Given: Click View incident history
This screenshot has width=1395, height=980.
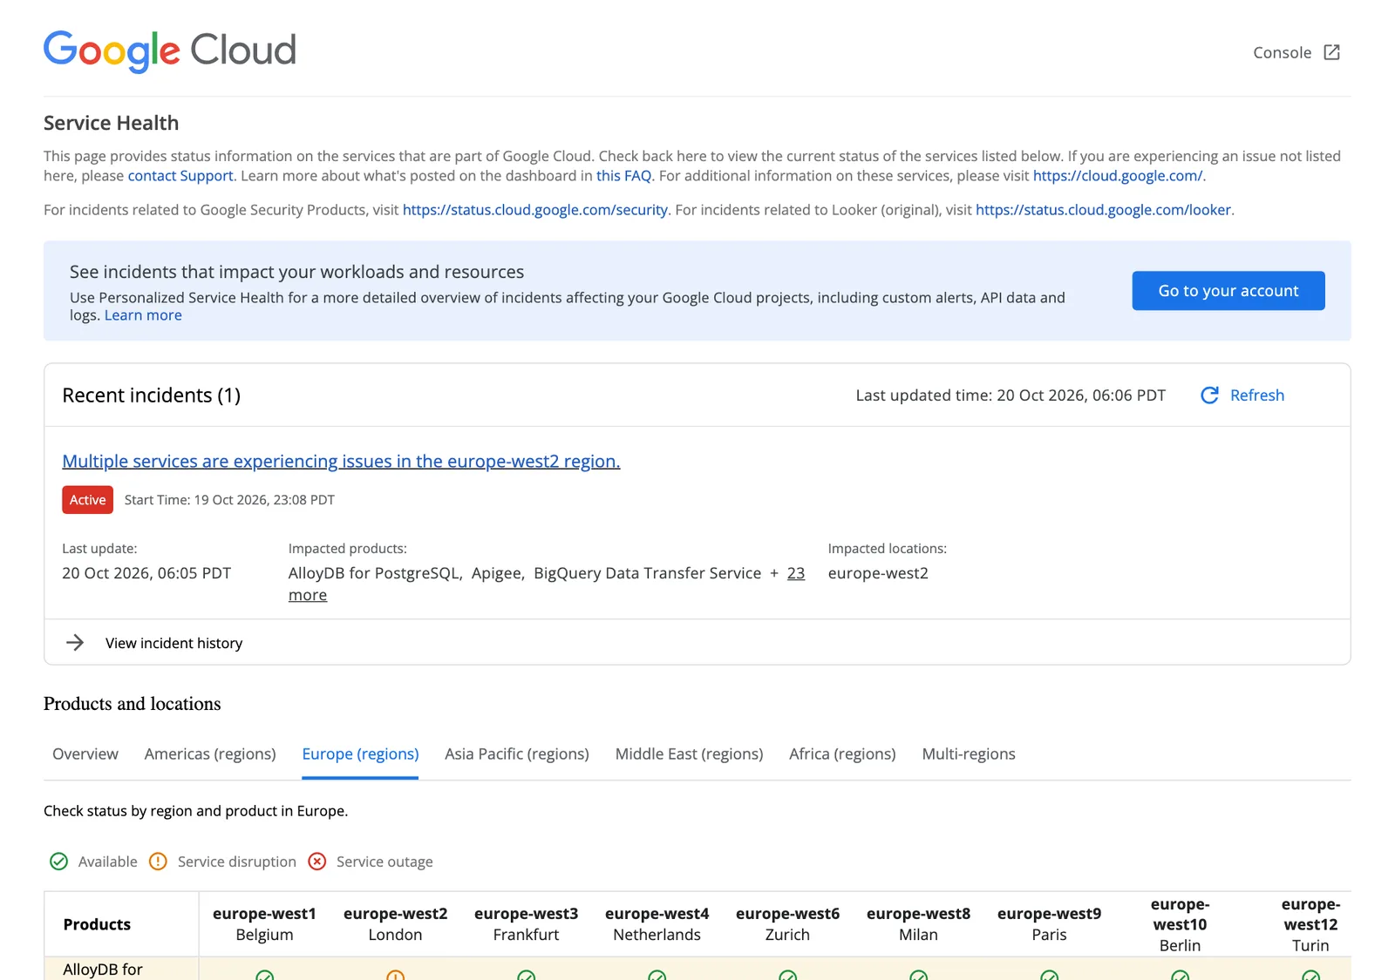Looking at the screenshot, I should pos(174,643).
